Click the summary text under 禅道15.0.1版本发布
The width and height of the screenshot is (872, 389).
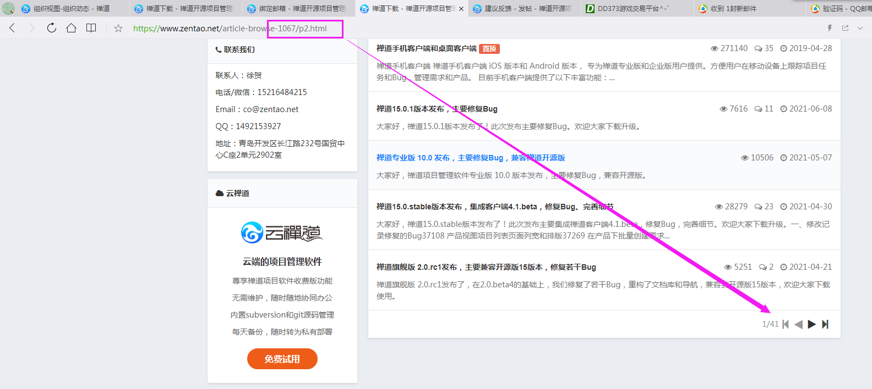click(508, 126)
